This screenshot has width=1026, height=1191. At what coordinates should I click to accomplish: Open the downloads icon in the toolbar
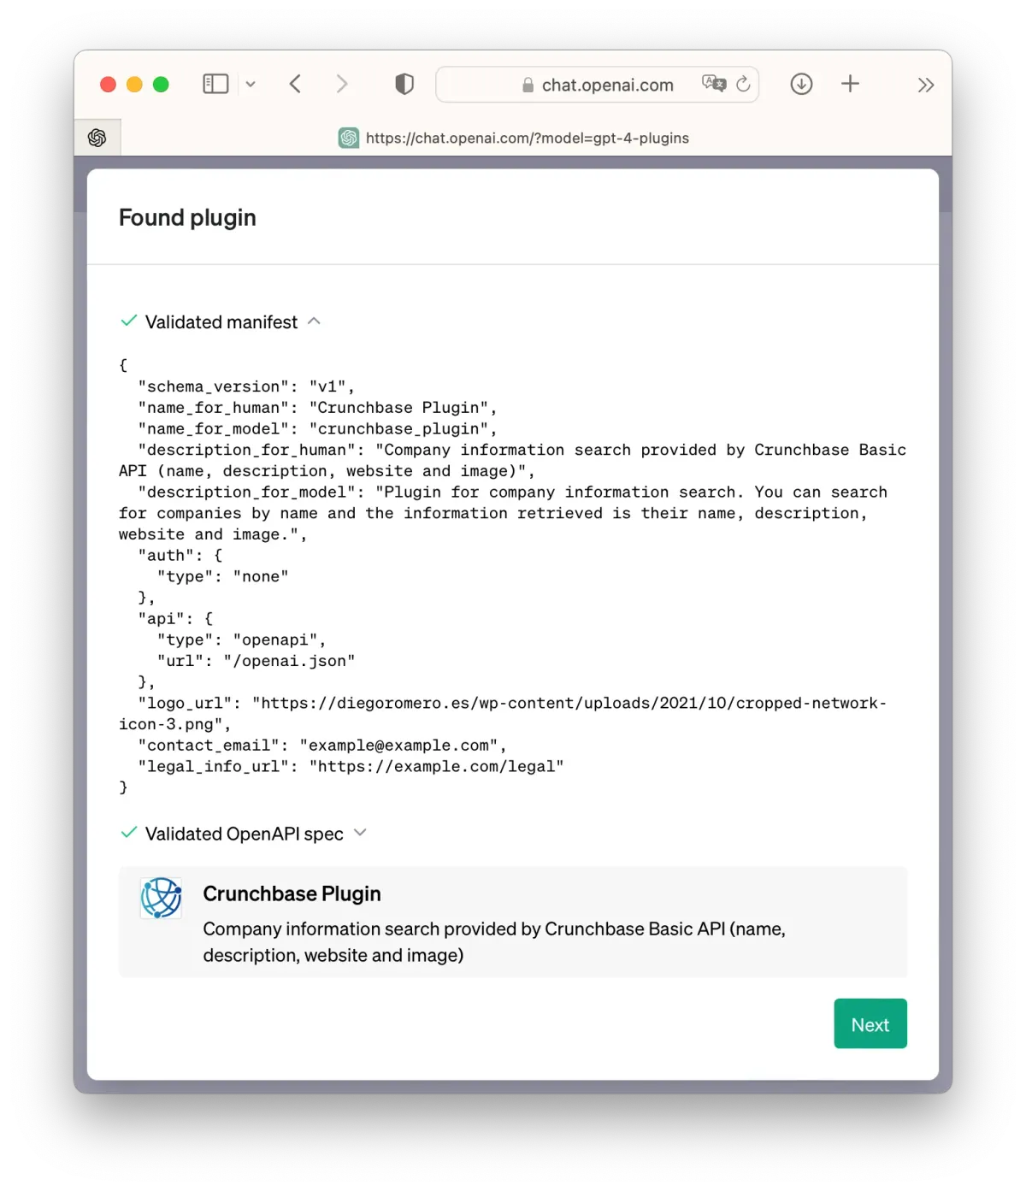801,84
